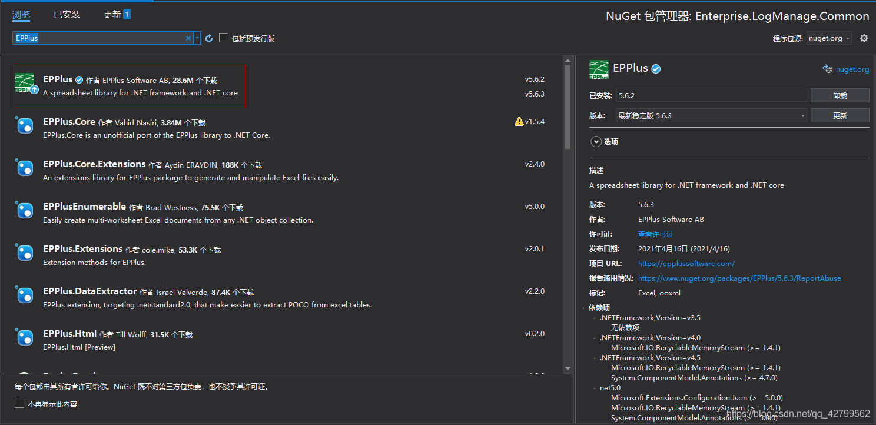Viewport: 876px width, 425px height.
Task: Collapse the 依赖项 tree node
Action: (x=584, y=308)
